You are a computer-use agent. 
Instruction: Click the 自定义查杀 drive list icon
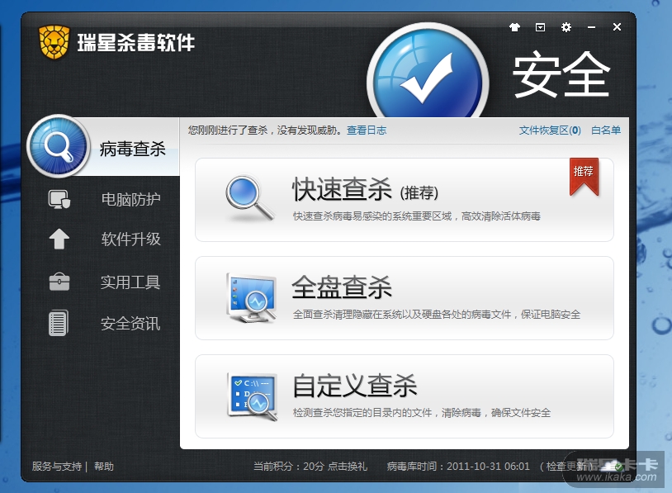click(x=252, y=396)
